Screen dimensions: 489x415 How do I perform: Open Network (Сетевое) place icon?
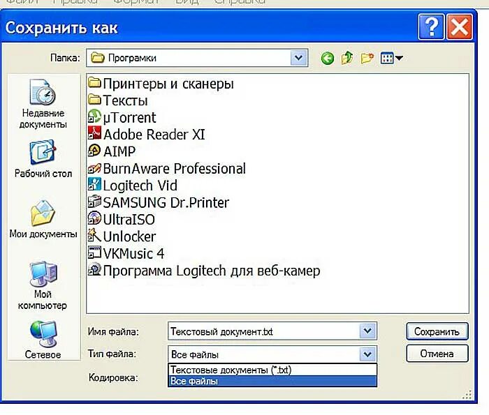(43, 334)
